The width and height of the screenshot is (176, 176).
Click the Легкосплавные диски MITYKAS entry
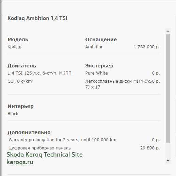click(120, 84)
